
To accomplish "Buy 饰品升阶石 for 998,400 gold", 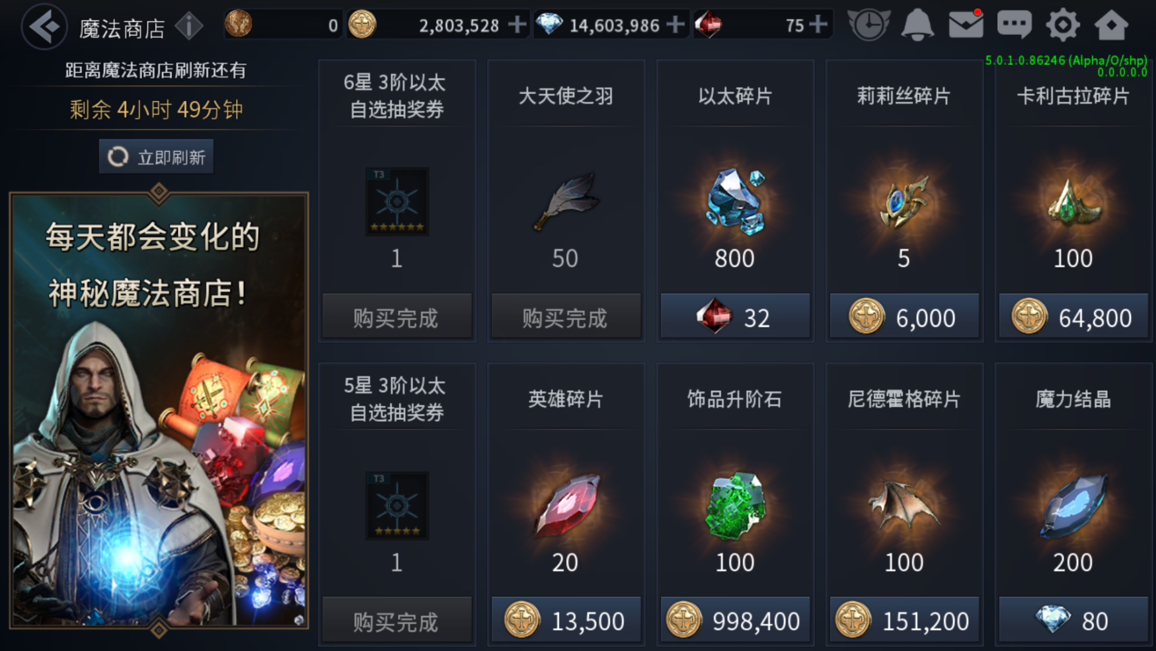I will pos(735,620).
